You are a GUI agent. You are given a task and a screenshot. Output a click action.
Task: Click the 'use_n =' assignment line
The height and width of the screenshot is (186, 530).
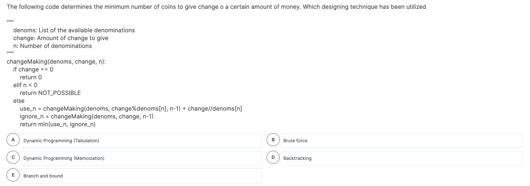click(x=131, y=109)
